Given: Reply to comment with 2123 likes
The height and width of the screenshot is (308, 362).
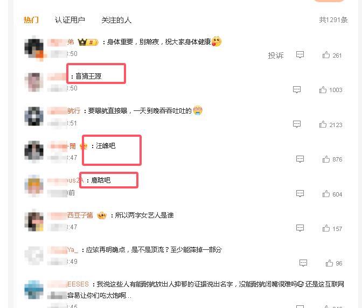Looking at the screenshot, I should (297, 124).
